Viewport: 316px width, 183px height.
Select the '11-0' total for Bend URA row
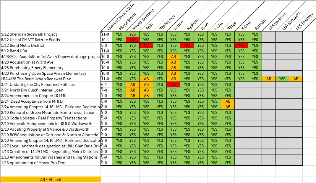click(x=106, y=51)
